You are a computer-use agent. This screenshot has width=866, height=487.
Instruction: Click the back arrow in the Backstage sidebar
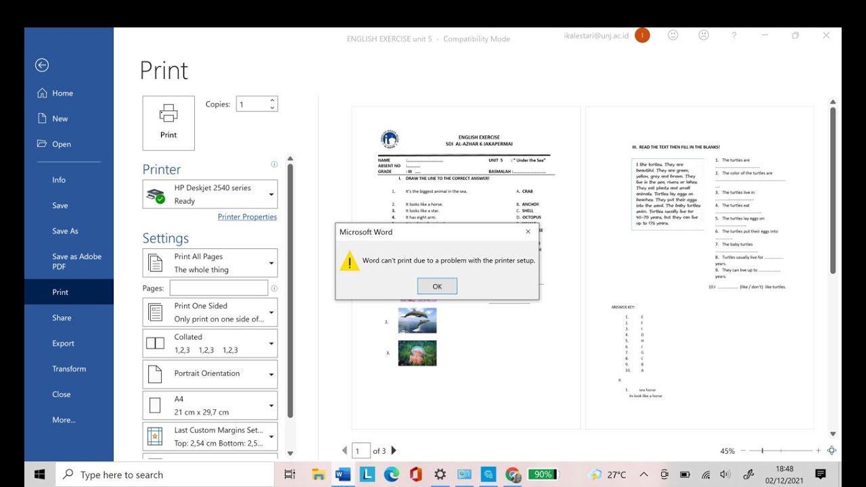pos(42,65)
